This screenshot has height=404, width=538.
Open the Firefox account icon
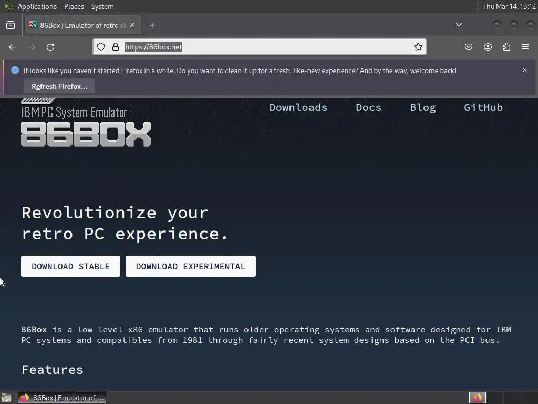click(488, 47)
